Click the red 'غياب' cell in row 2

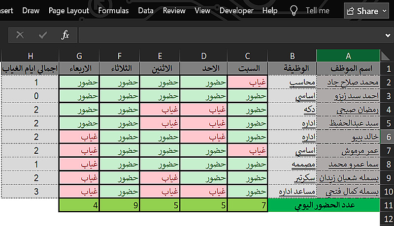coord(248,82)
